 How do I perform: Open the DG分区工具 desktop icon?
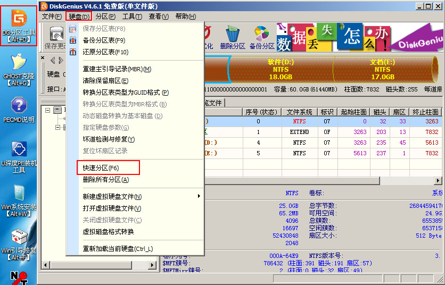(x=19, y=26)
